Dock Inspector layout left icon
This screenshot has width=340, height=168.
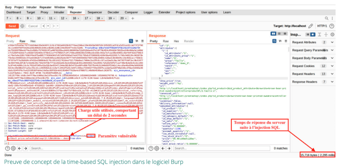pos(307,34)
